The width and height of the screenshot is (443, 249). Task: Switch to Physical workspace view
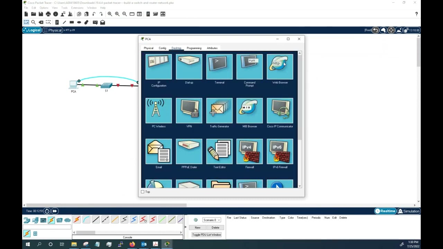[x=53, y=30]
